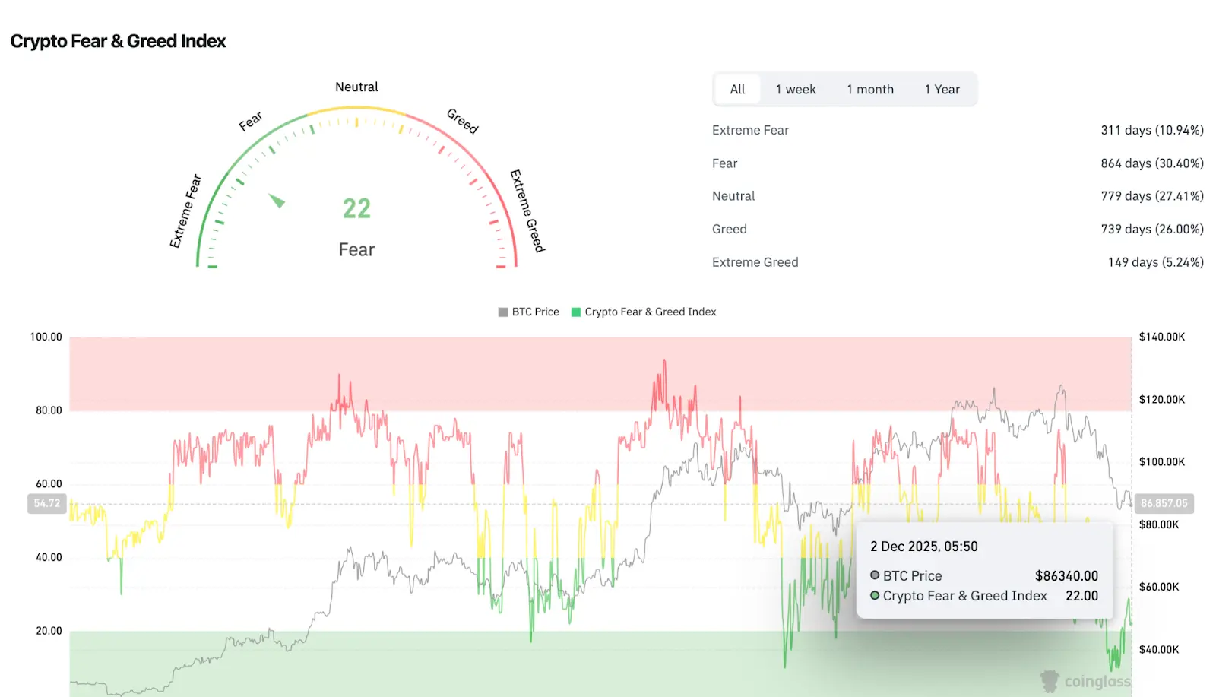This screenshot has height=697, width=1216.
Task: Open the "1 month" view
Action: 869,89
